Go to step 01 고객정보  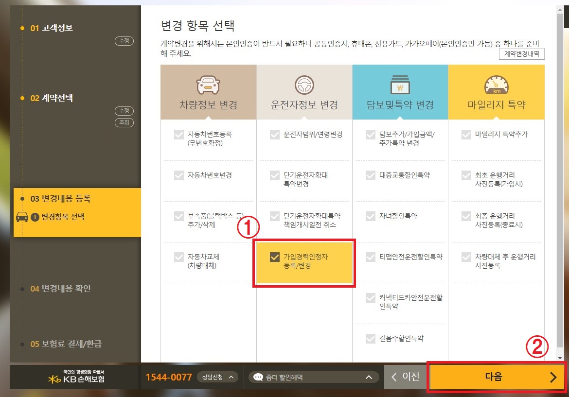(52, 28)
